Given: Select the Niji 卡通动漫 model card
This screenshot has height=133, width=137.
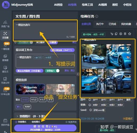Looking at the screenshot, I should click(60, 89).
